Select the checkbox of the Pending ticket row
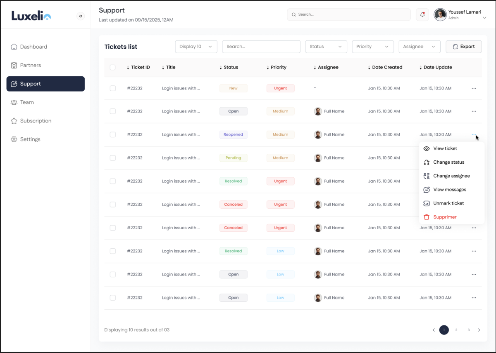Image resolution: width=496 pixels, height=353 pixels. pos(113,158)
